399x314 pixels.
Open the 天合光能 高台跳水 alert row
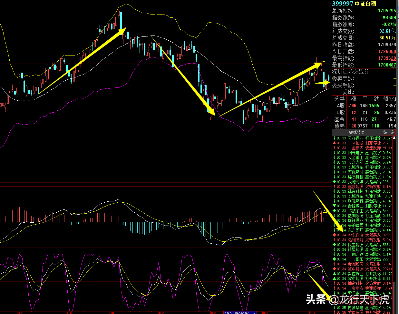[x=363, y=162]
